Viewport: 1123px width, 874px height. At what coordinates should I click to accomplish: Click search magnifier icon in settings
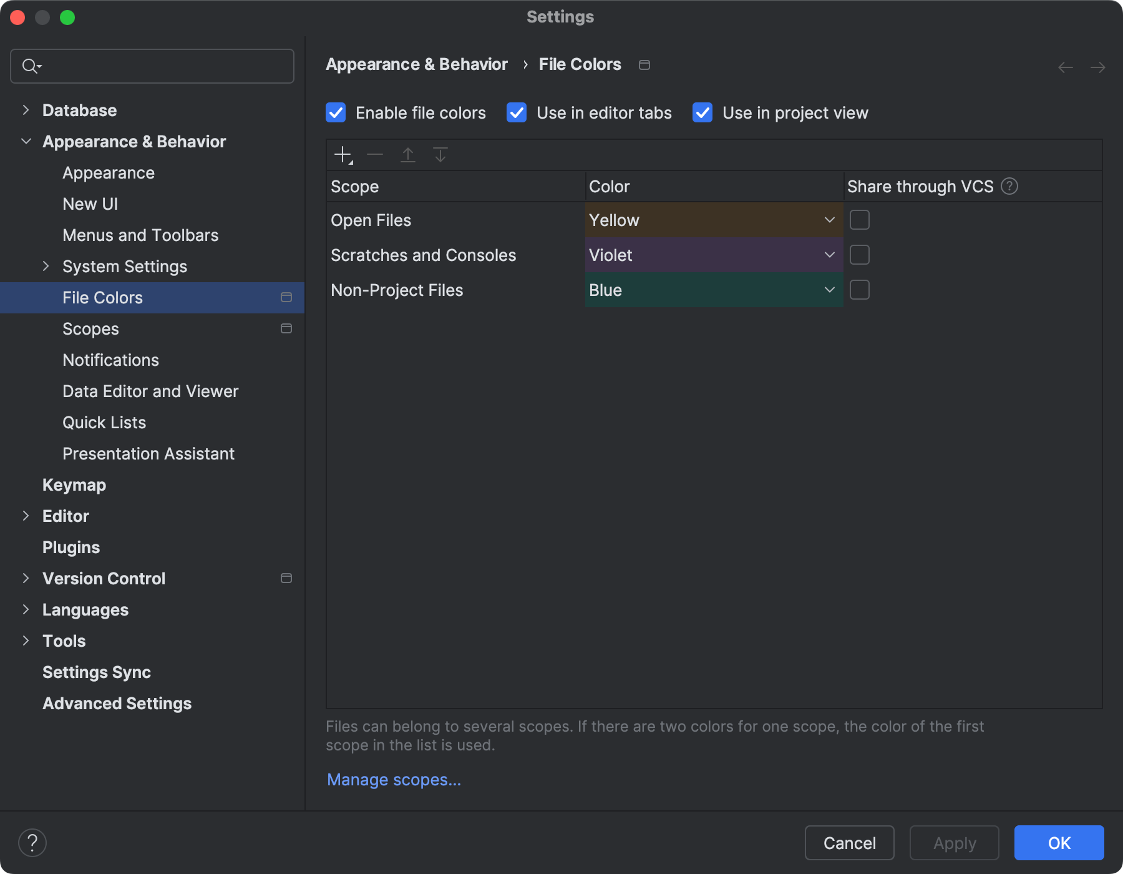pos(31,66)
